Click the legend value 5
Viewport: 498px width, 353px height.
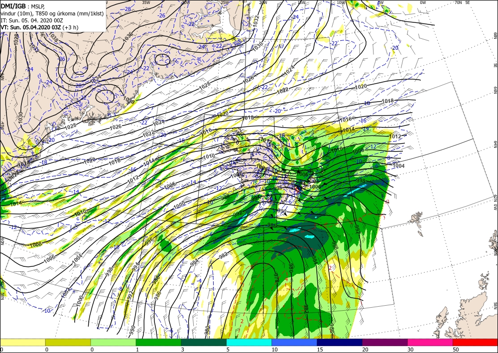(228, 350)
